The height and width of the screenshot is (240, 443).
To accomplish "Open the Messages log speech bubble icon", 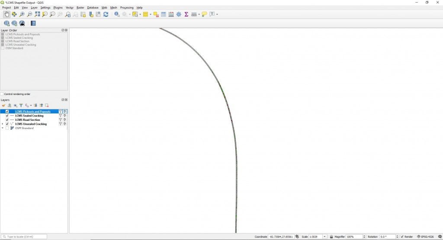I will (x=440, y=237).
